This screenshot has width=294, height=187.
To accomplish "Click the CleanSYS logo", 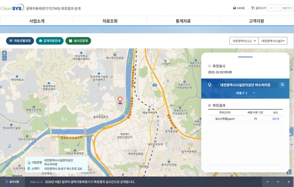I will [x=12, y=8].
